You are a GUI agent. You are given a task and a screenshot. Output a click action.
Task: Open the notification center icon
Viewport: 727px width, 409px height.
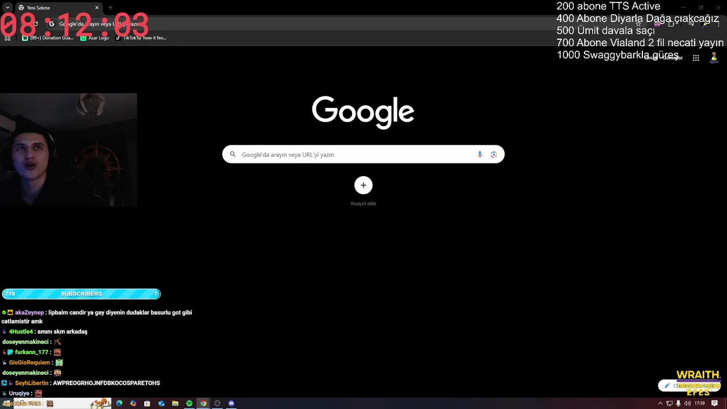coord(715,403)
